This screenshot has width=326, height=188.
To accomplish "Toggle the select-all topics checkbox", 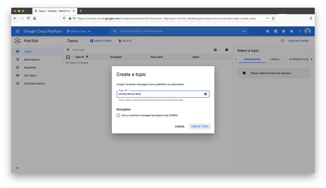I will 68,57.
